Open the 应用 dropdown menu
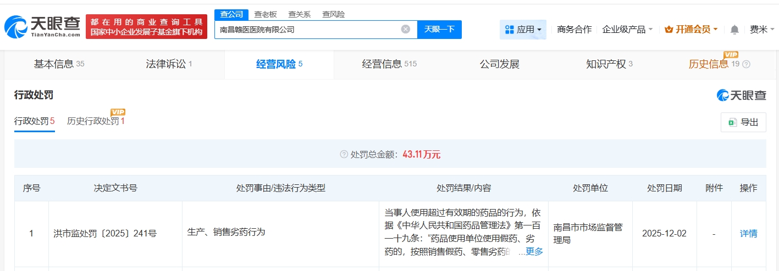 tap(523, 30)
